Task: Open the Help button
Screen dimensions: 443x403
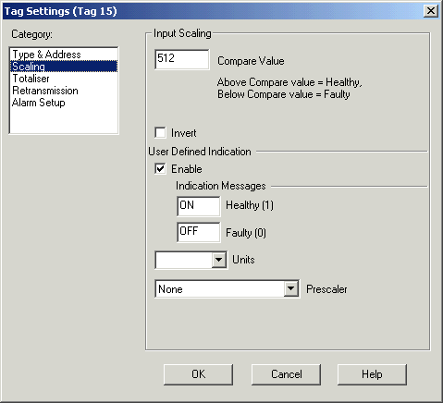Action: point(372,374)
